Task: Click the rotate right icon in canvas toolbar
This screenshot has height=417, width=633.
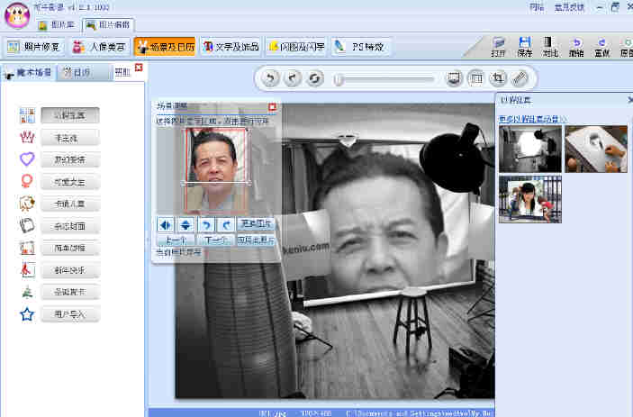Action: click(292, 79)
